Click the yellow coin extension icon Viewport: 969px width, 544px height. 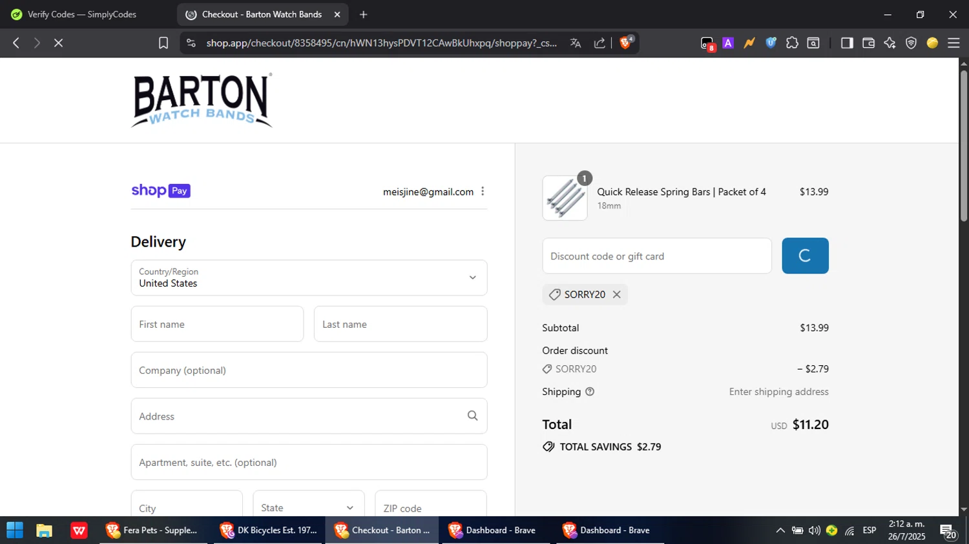932,43
